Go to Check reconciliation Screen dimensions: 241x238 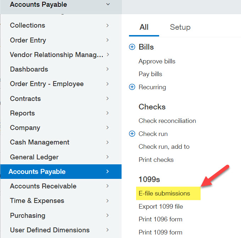[x=167, y=121]
